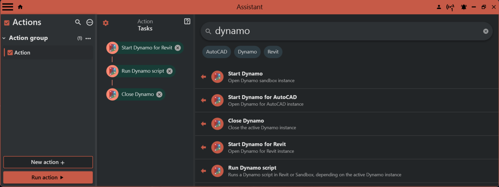
Task: Remove the Close Dynamo task
Action: point(159,94)
